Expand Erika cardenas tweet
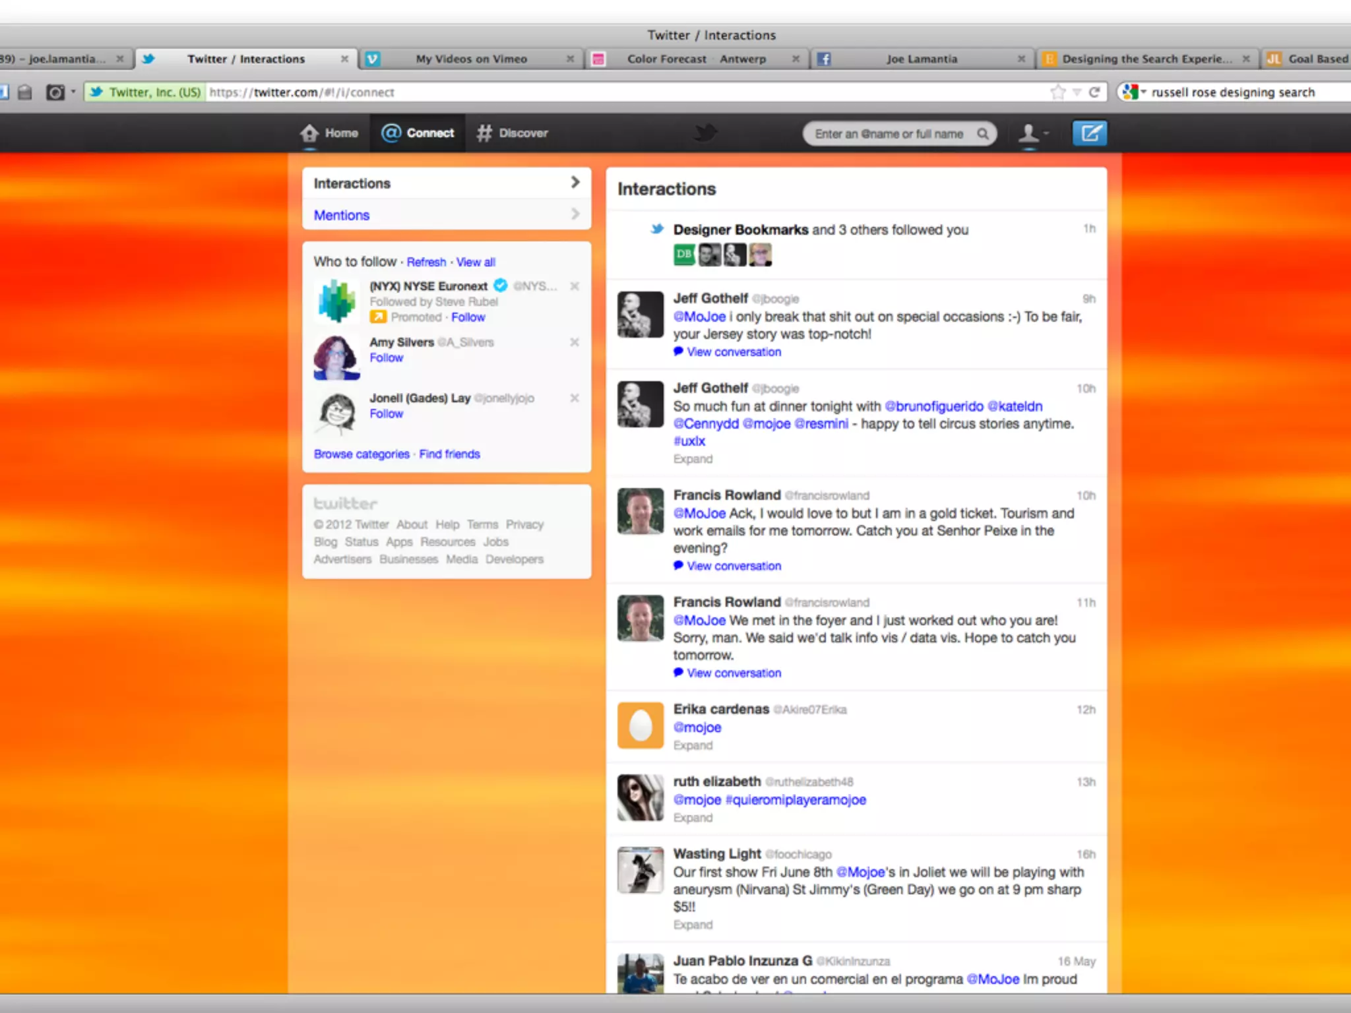Image resolution: width=1351 pixels, height=1013 pixels. (x=693, y=745)
